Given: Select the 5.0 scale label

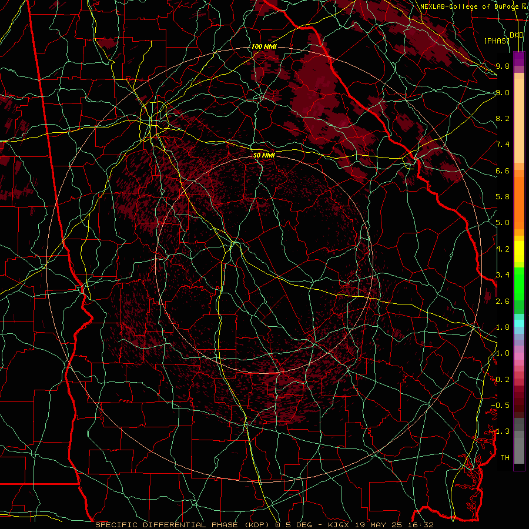Looking at the screenshot, I should pyautogui.click(x=503, y=223).
